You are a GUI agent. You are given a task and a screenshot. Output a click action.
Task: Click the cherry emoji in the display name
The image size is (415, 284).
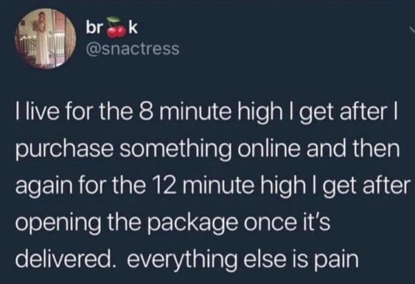pos(116,28)
